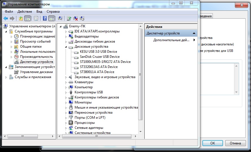Image resolution: width=251 pixels, height=152 pixels.
Task: Expand the Контроллеры USB category
Action: pyautogui.click(x=66, y=92)
